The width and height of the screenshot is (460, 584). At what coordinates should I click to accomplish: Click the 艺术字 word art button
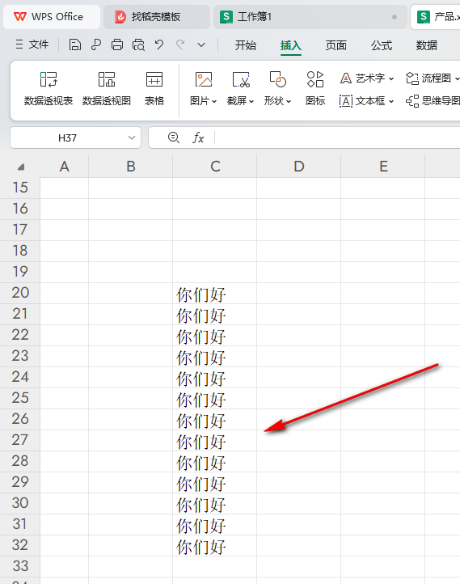[362, 78]
